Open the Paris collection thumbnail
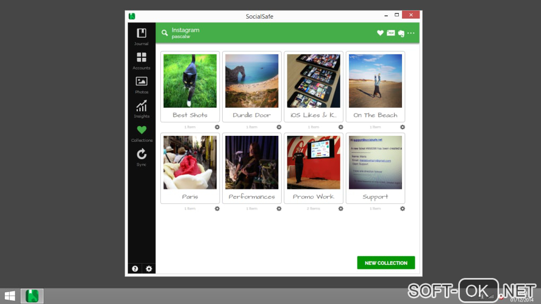 190,162
